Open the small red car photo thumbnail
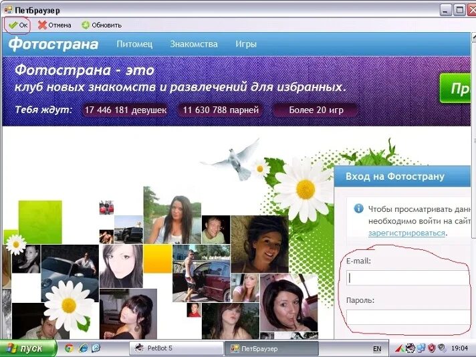The height and width of the screenshot is (357, 476). tap(106, 208)
